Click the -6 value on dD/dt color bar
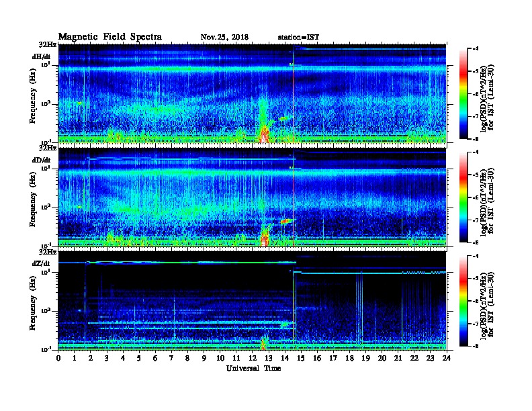 click(476, 197)
